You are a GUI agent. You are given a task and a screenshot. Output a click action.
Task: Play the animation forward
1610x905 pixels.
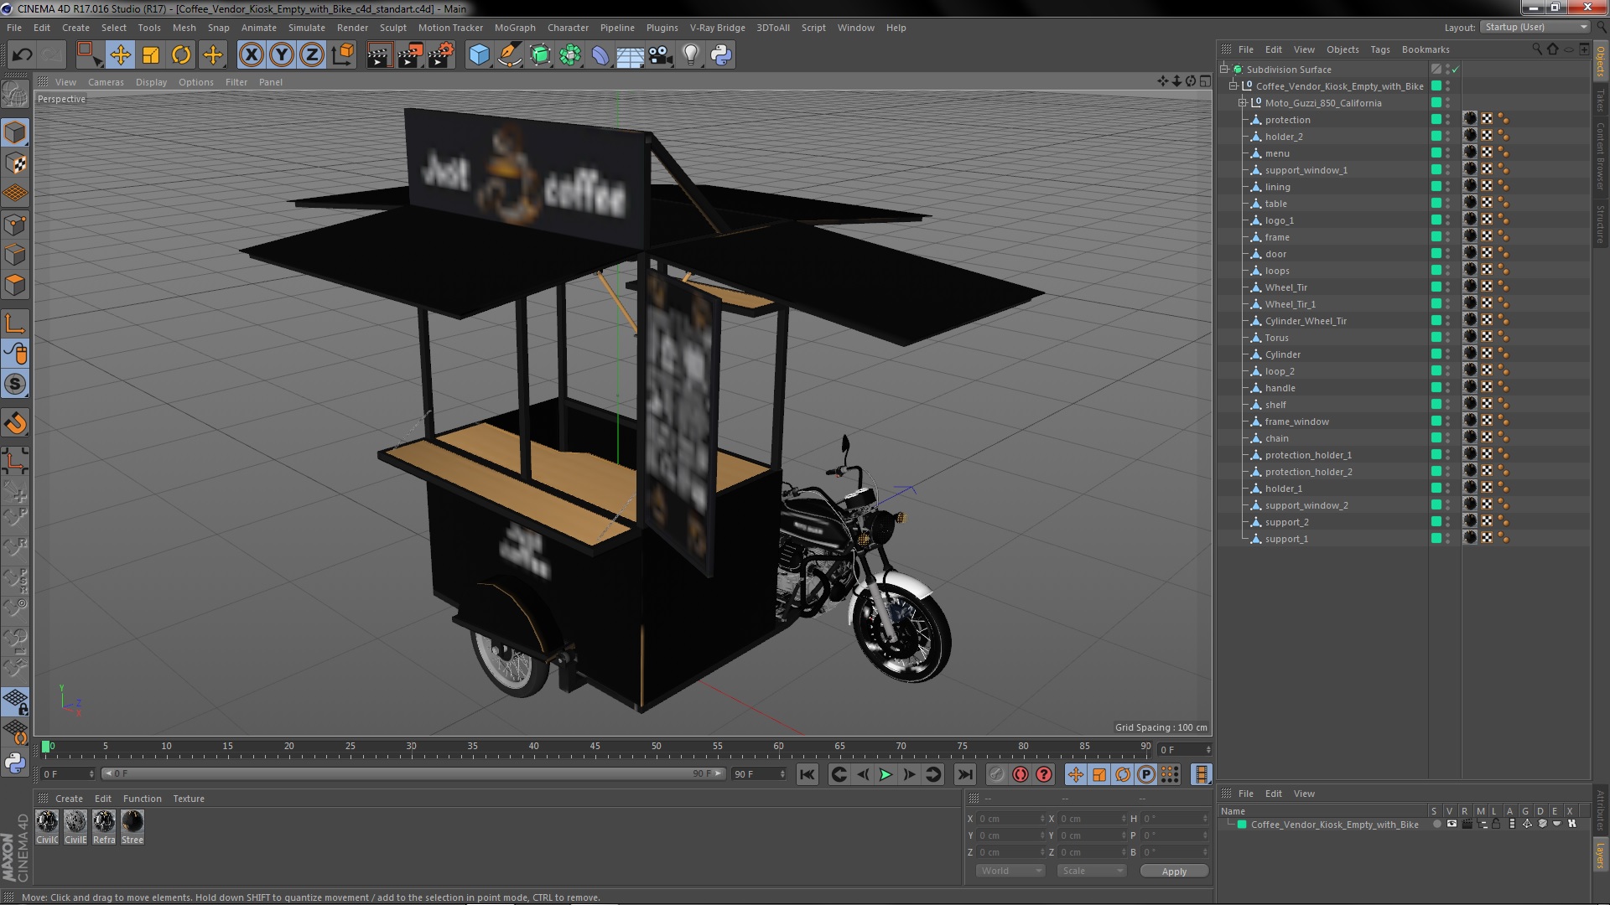(885, 774)
